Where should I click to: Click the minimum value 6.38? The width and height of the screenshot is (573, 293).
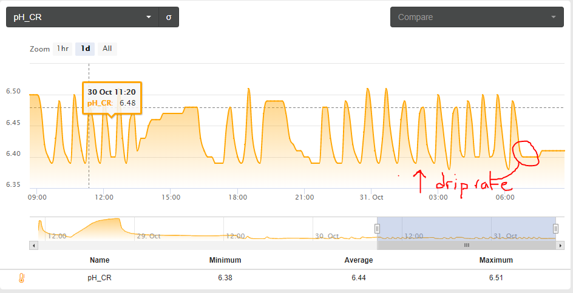(x=225, y=278)
